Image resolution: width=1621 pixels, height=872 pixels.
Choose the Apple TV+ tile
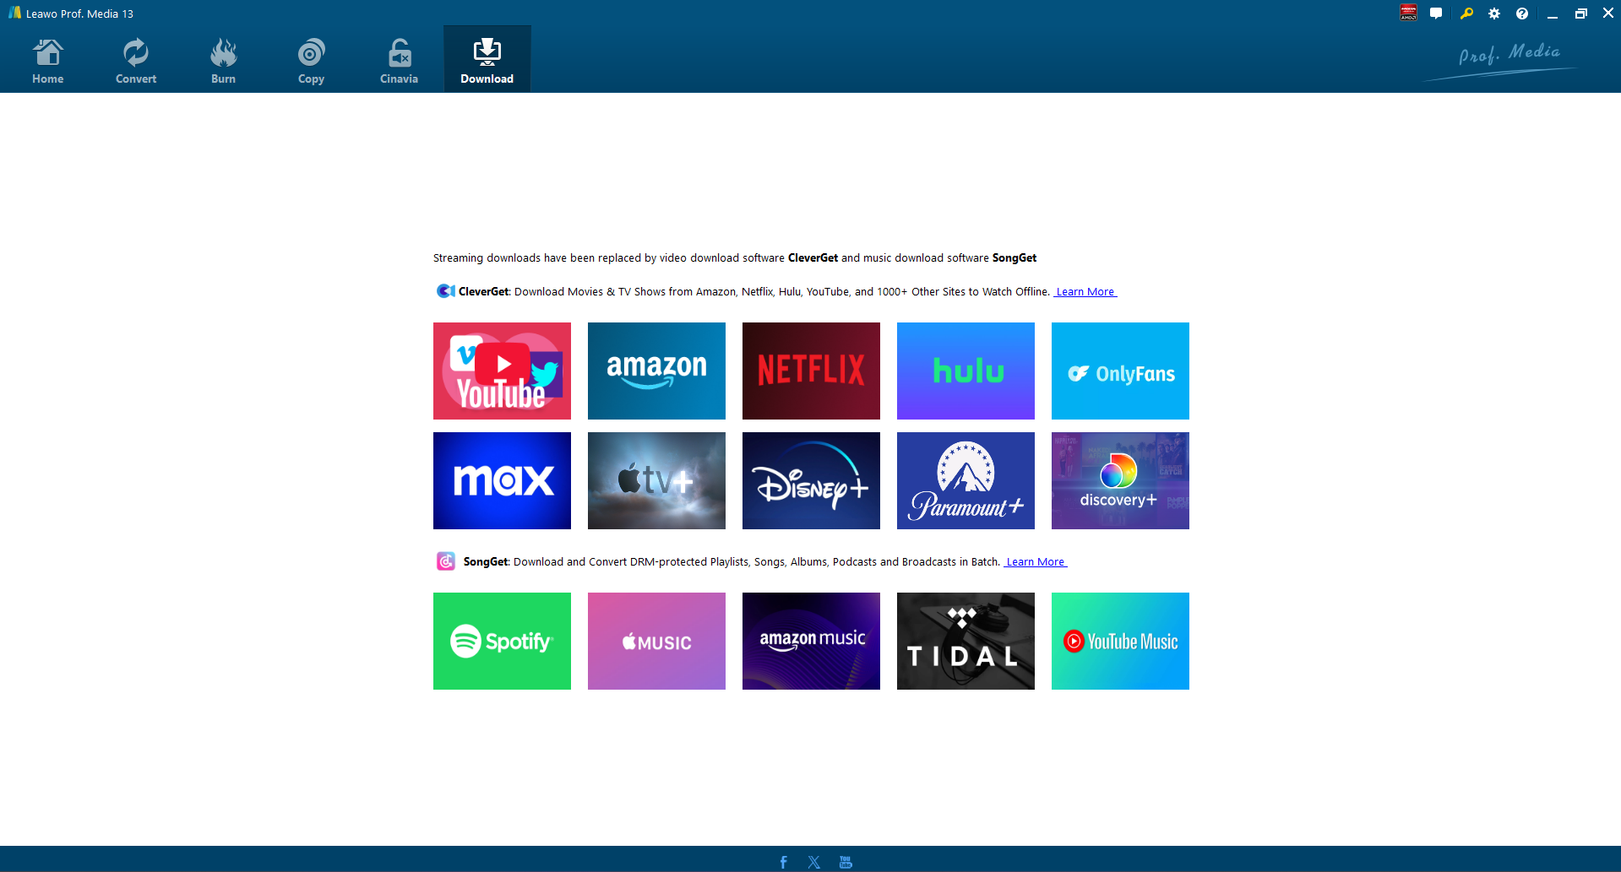pos(656,480)
